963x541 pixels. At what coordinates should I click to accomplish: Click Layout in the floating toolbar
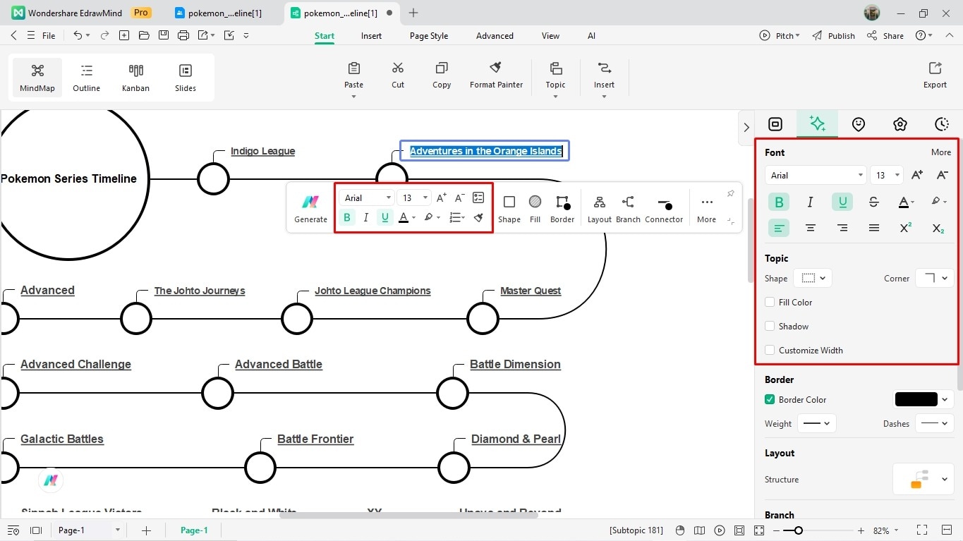coord(600,209)
